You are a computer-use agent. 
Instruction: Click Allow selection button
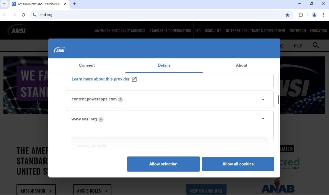point(163,164)
